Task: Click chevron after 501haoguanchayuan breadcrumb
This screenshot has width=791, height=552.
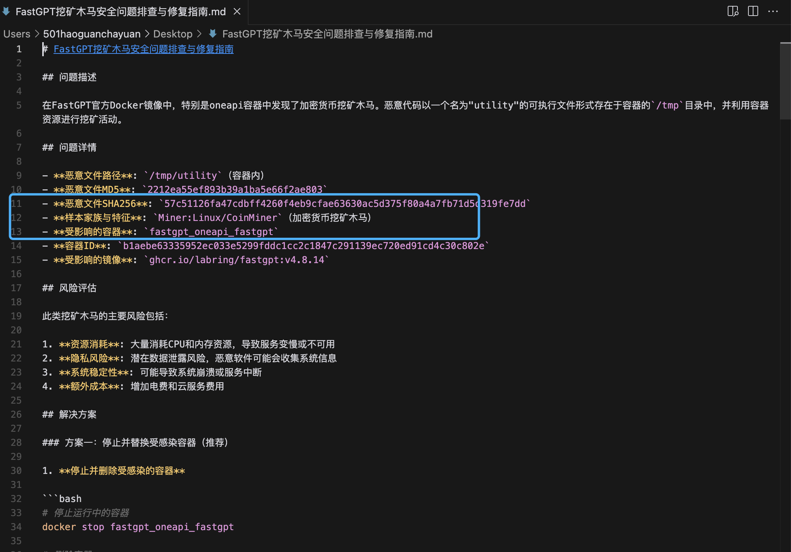Action: tap(147, 34)
